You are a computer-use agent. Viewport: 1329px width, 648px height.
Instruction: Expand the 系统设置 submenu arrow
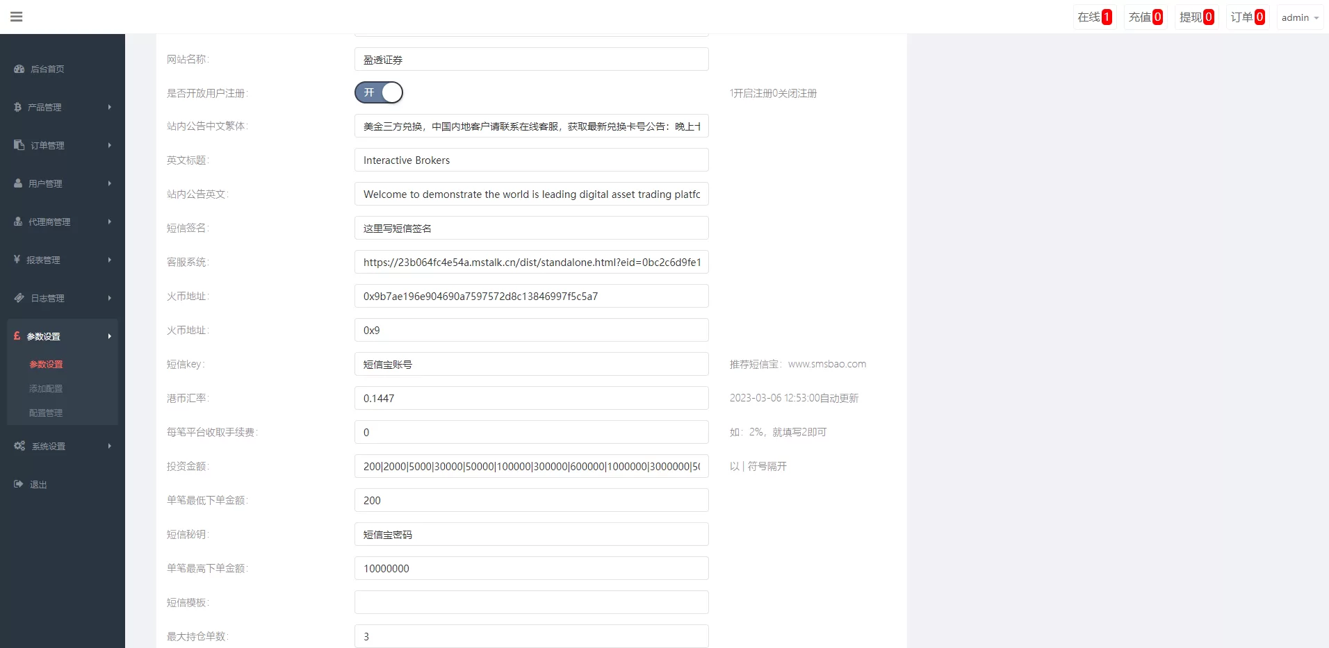tap(109, 446)
